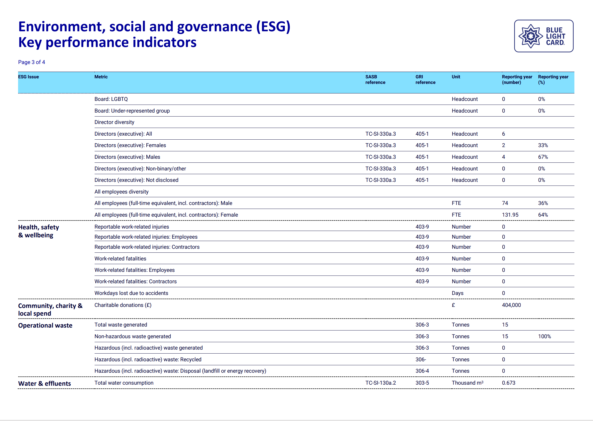Click the Metric column header
Viewport: 593px width, 421px height.
click(x=101, y=77)
